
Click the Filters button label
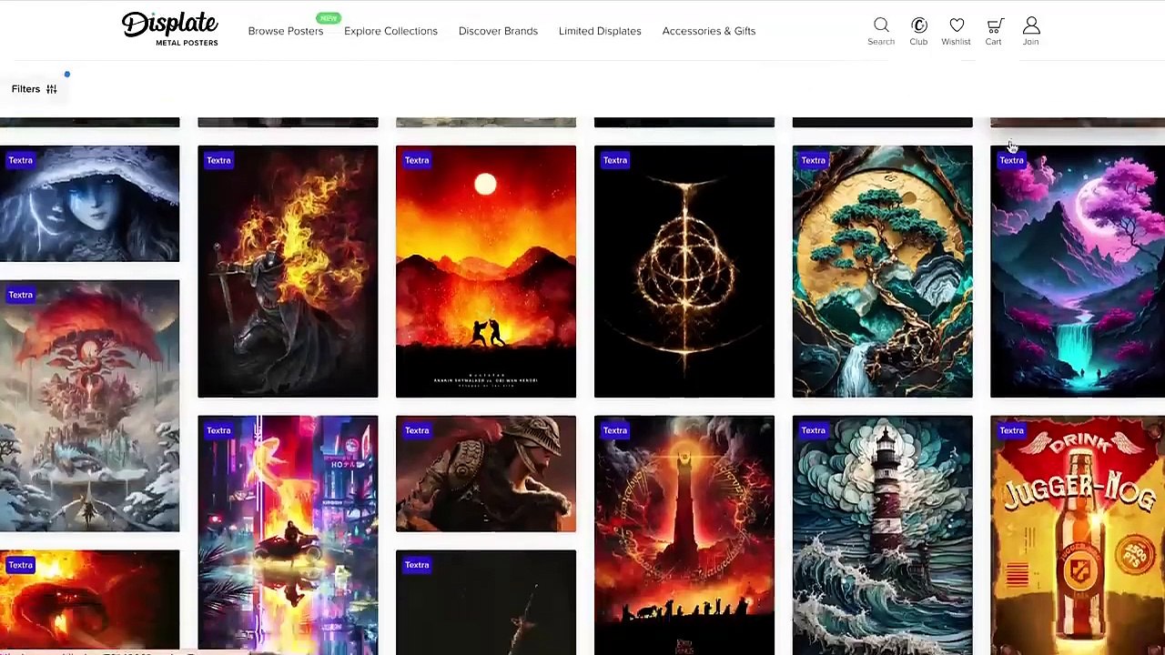tap(25, 89)
